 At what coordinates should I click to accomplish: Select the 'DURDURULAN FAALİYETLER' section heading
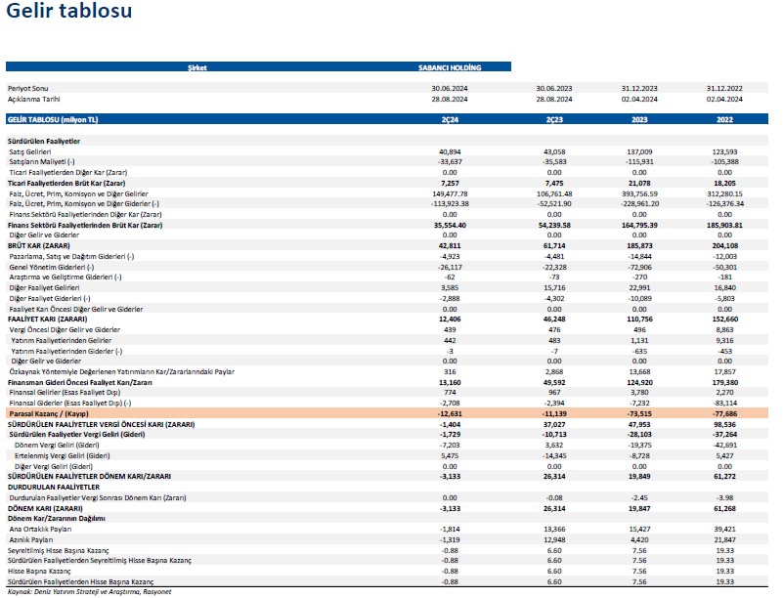click(53, 486)
